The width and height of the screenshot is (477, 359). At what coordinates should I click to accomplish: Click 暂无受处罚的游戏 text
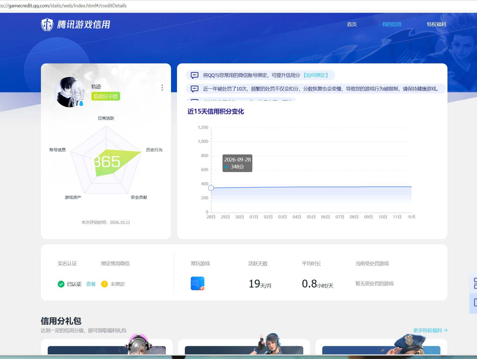(375, 283)
